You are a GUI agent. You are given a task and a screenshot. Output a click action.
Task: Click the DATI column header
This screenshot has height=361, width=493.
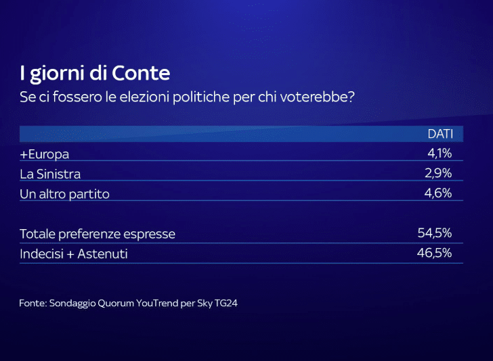coord(440,133)
